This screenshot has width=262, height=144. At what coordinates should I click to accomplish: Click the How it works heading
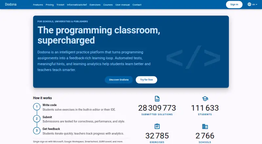click(43, 98)
